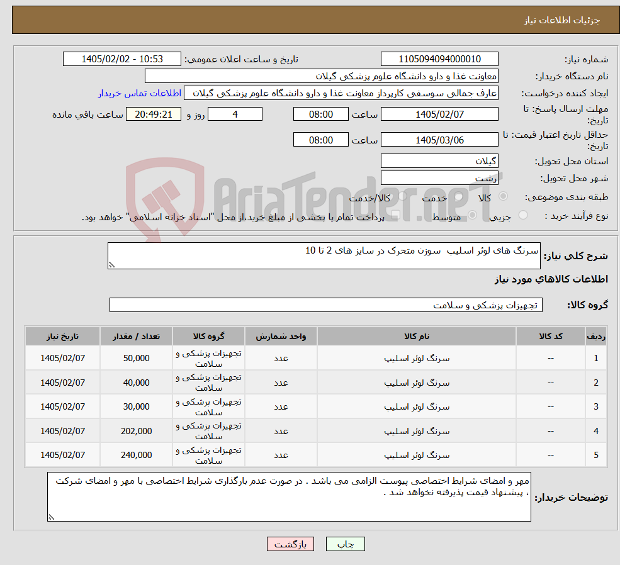Click the price validity time 08:00 field

tap(320, 140)
